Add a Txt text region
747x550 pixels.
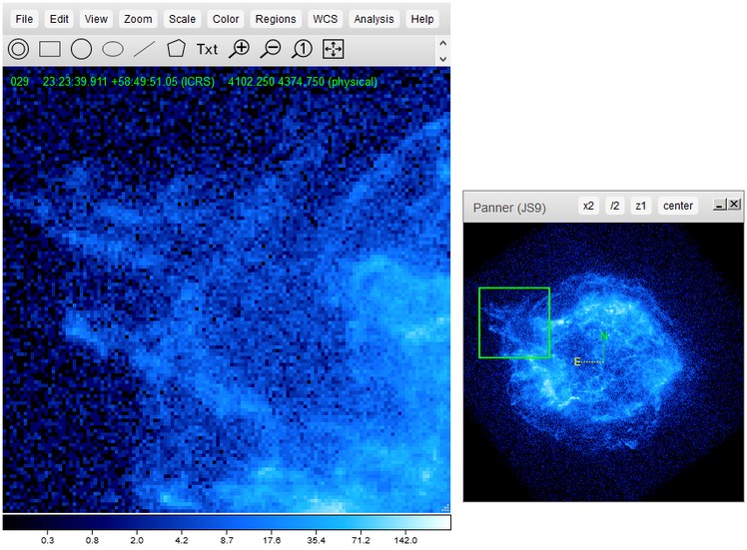(207, 49)
